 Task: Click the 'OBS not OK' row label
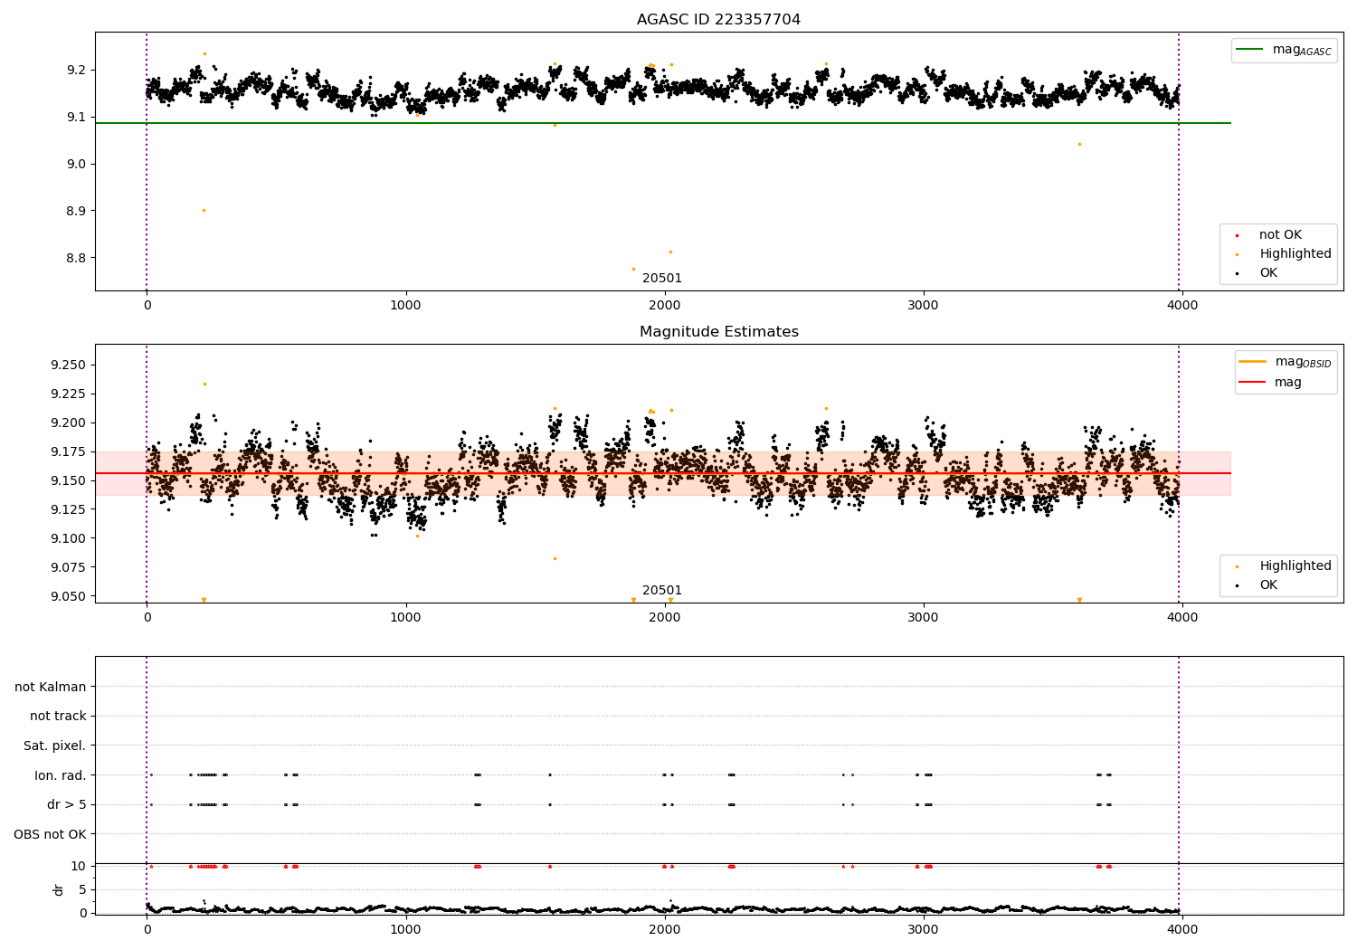coord(50,834)
